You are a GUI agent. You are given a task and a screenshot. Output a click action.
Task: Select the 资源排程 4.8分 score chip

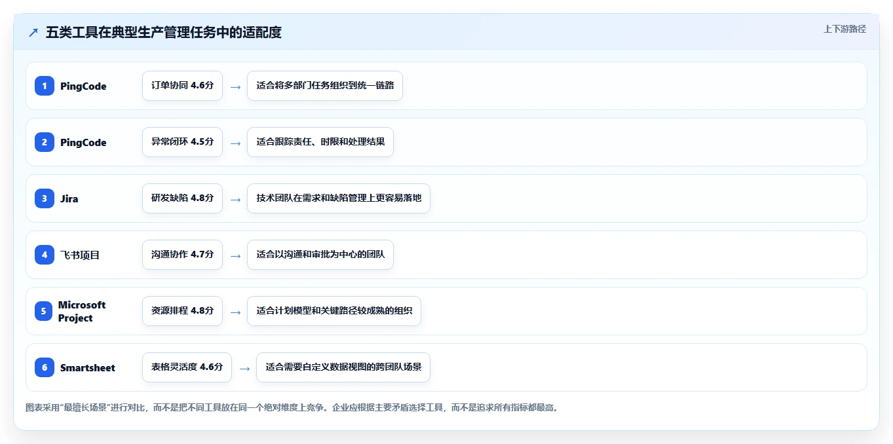pos(182,311)
